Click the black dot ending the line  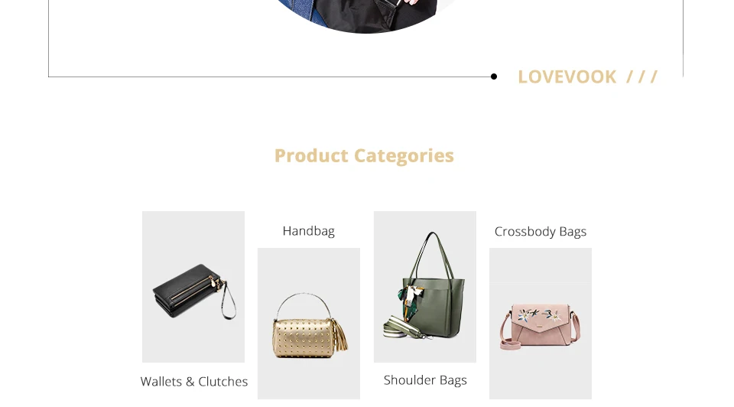tap(494, 77)
